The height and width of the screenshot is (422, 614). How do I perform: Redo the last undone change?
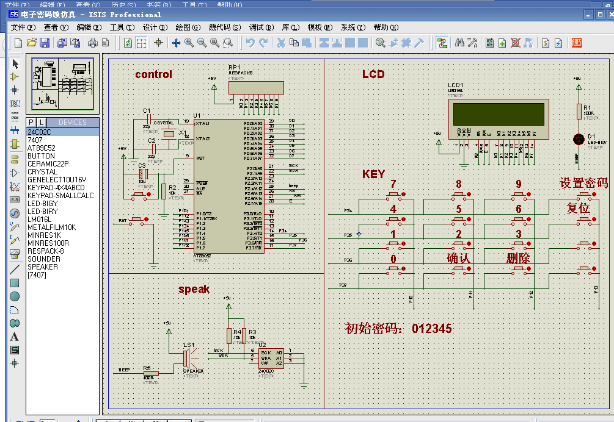[263, 43]
